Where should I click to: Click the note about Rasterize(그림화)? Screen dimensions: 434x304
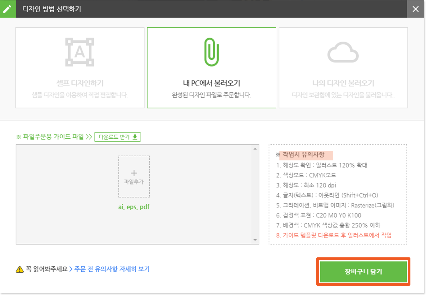click(335, 205)
